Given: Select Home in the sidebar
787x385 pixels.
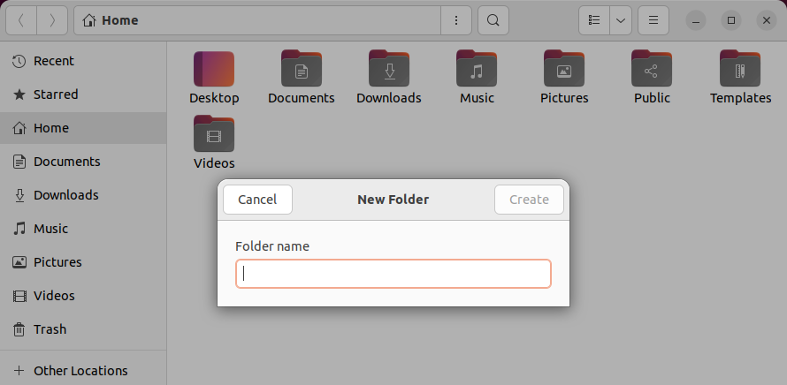Looking at the screenshot, I should [x=83, y=128].
